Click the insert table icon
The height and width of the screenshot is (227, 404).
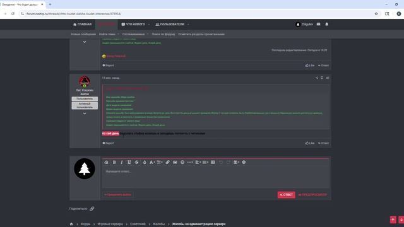tap(213, 163)
